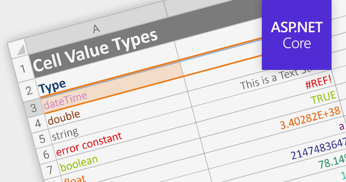Select row 5 header
The height and width of the screenshot is (182, 346).
tap(42, 138)
